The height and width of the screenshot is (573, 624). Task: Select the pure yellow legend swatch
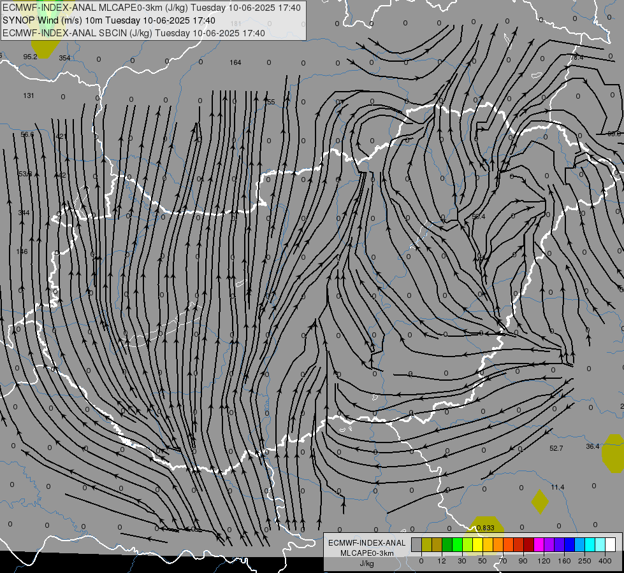pos(477,544)
